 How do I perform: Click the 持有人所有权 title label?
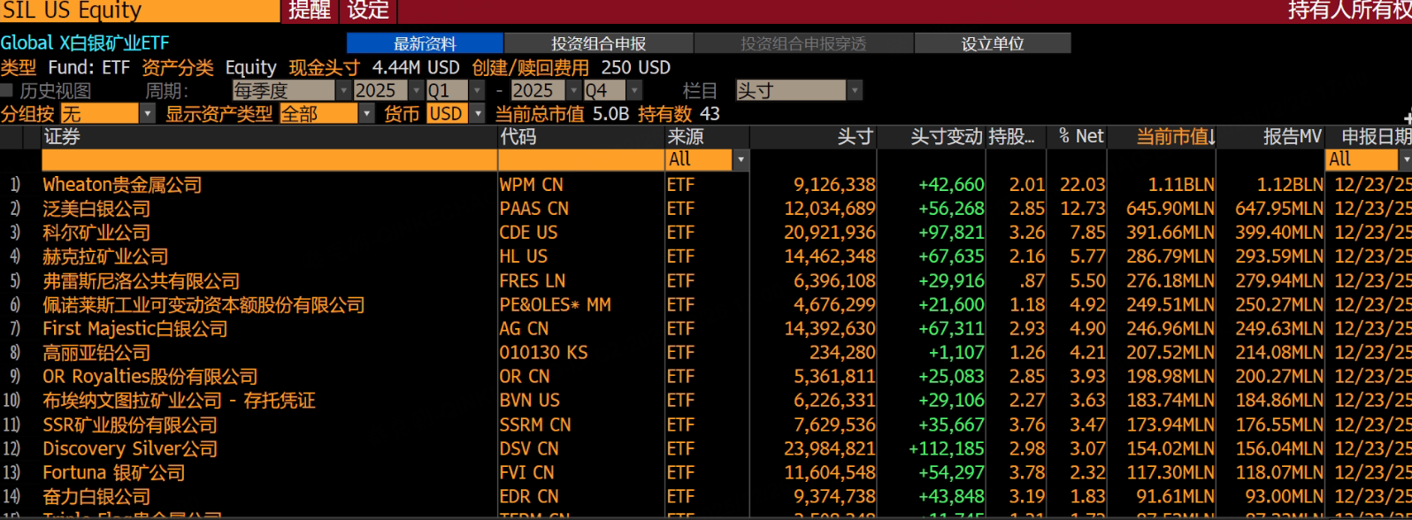[x=1349, y=11]
